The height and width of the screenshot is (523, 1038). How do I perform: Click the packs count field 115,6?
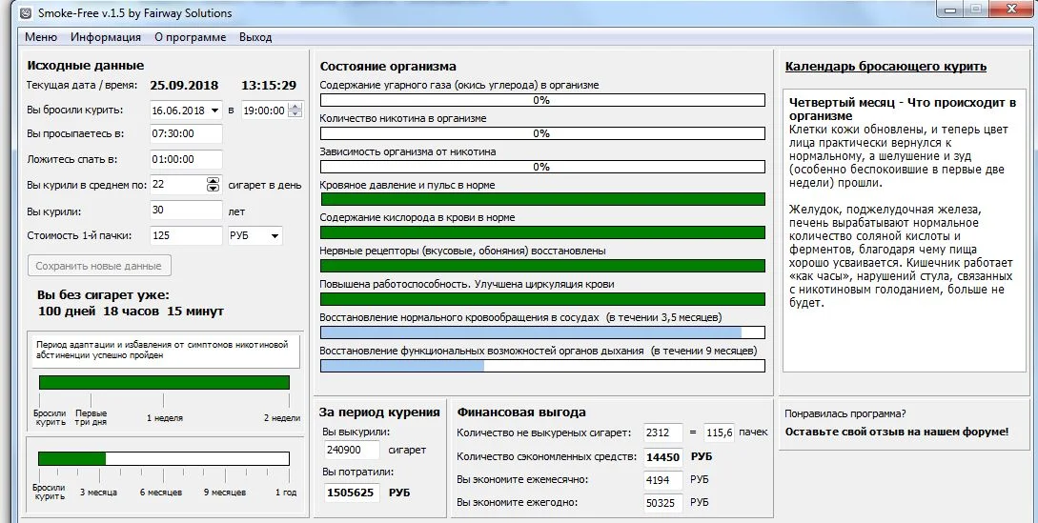pyautogui.click(x=719, y=432)
